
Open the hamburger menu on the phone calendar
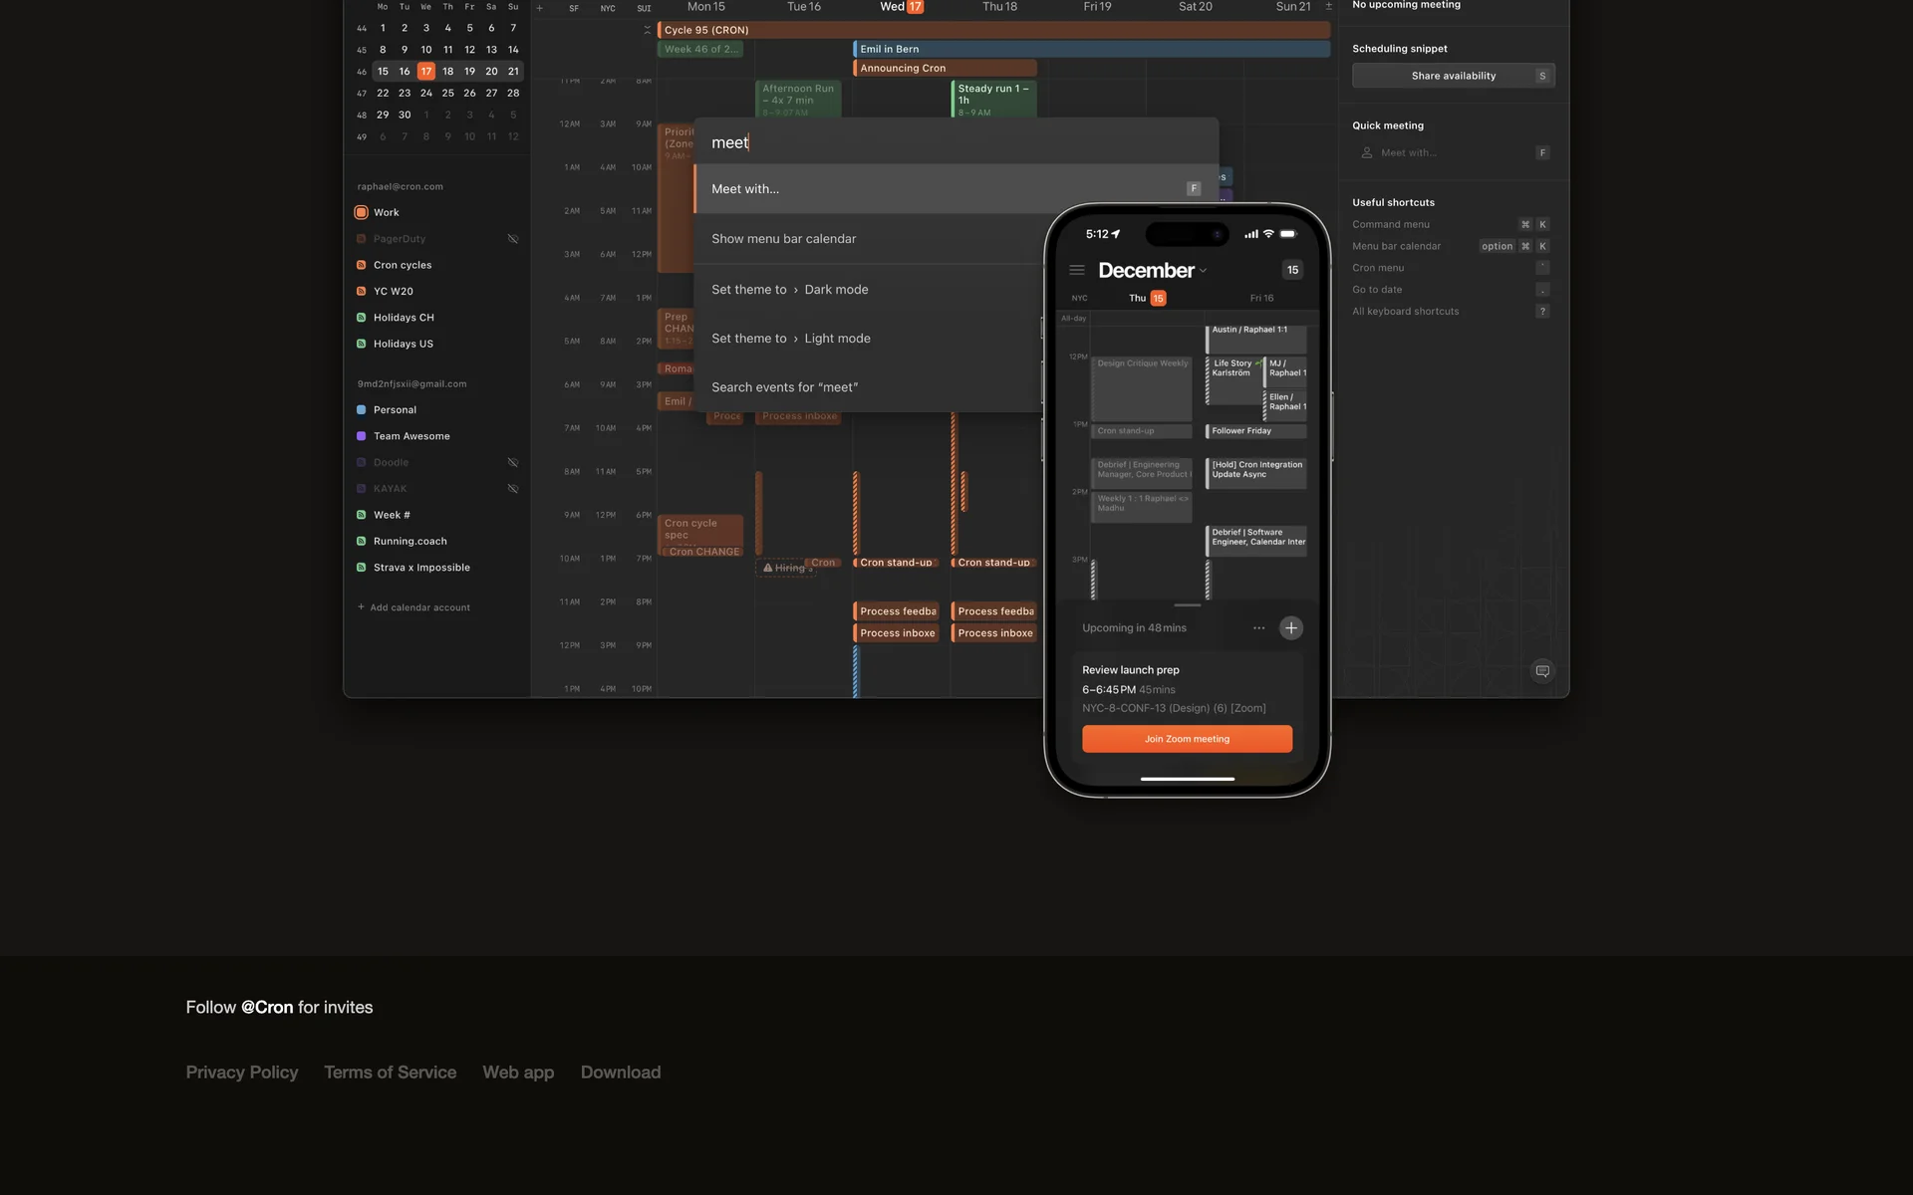(1077, 270)
